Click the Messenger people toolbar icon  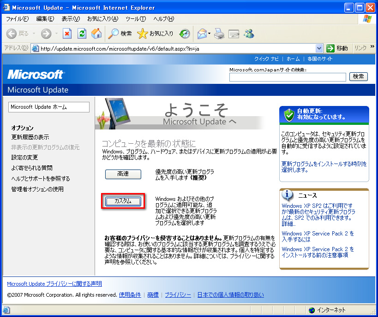(x=249, y=34)
